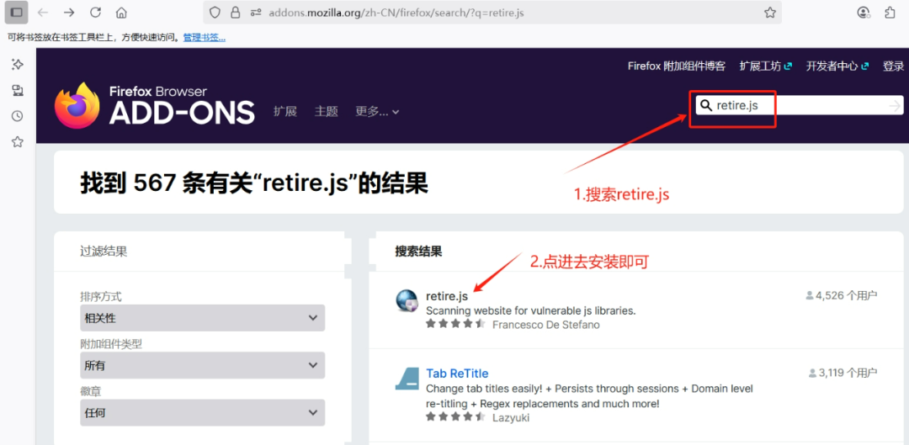
Task: Click retire.js description text
Action: (530, 310)
